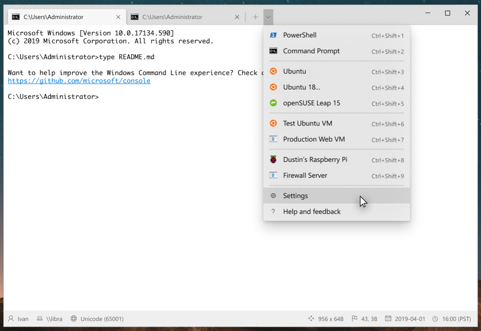Click the Command Prompt icon in the menu

click(x=273, y=51)
